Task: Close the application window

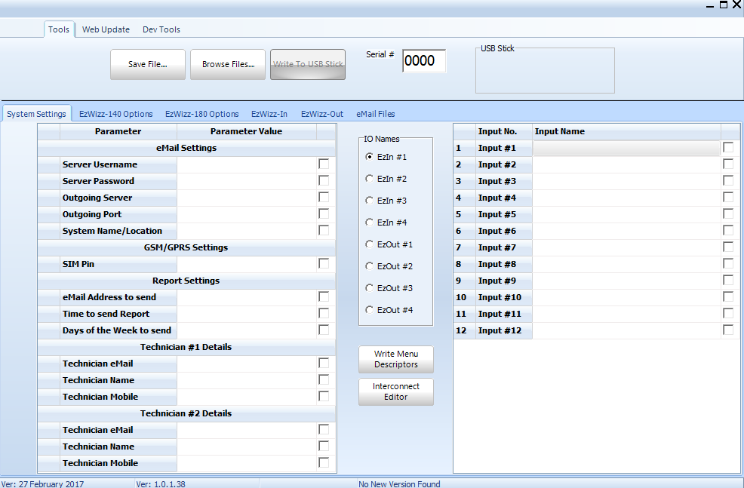Action: click(x=737, y=5)
